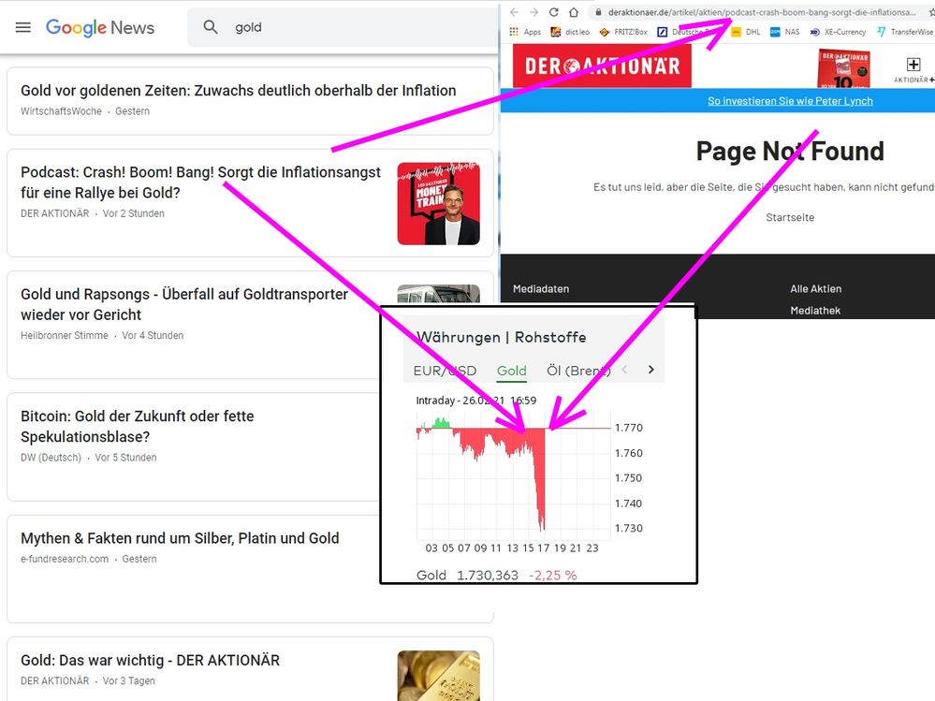Open the Google News hamburger menu

[x=23, y=27]
